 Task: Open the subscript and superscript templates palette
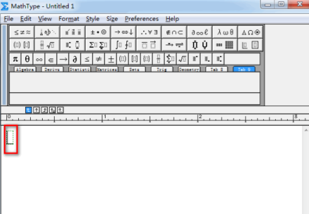tap(73, 45)
